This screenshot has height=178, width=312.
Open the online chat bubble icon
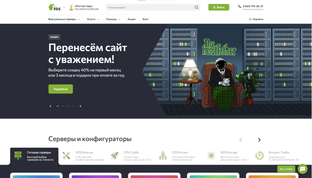tap(303, 169)
